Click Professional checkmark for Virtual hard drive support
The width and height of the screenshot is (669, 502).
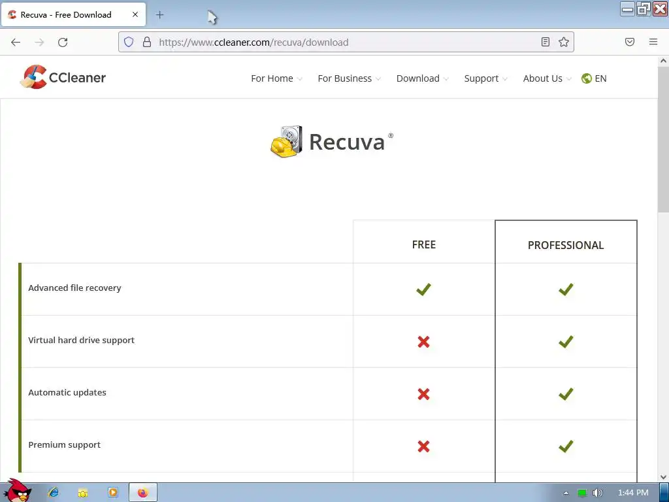[x=566, y=341]
